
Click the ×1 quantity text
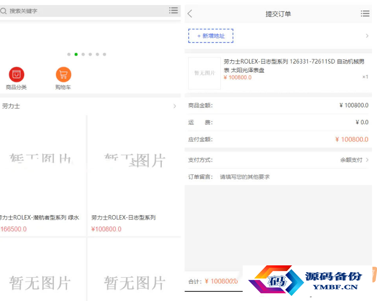tap(365, 77)
